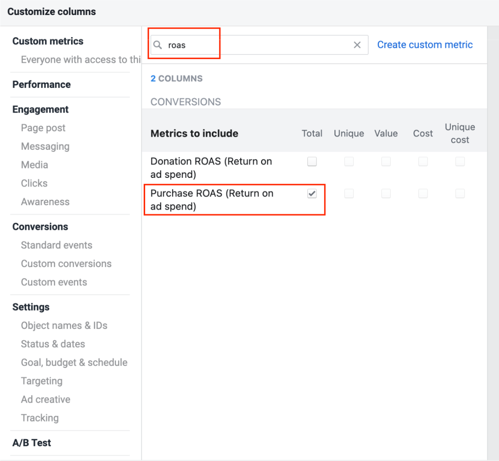Go to Standard events section
Image resolution: width=499 pixels, height=461 pixels.
[x=56, y=245]
